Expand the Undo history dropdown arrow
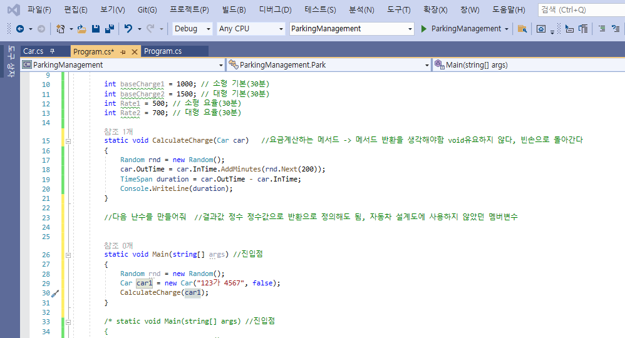625x338 pixels. (x=139, y=29)
